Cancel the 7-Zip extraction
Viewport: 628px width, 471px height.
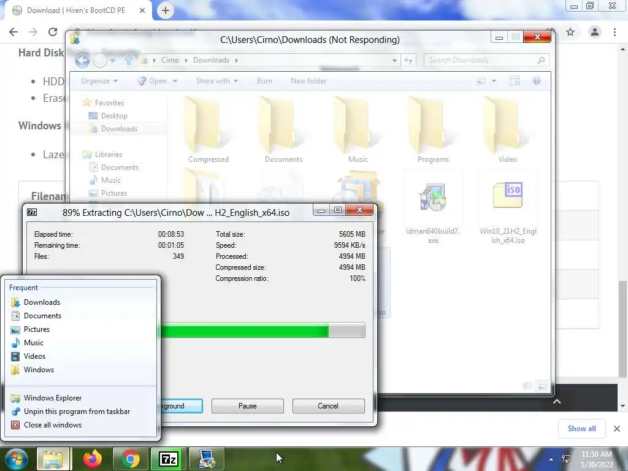pos(328,406)
